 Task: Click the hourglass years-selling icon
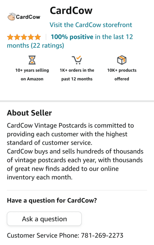[32, 60]
